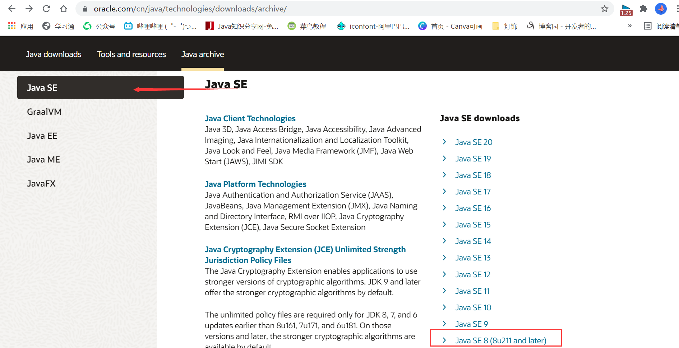
Task: Click the chevron beside Java SE 9
Action: click(x=444, y=324)
